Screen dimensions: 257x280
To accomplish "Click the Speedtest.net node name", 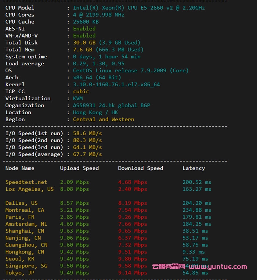I will (26, 182).
